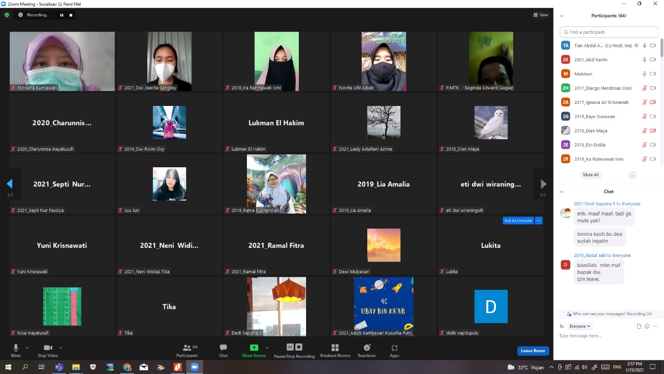Image resolution: width=664 pixels, height=374 pixels.
Task: Open Chat from bottom toolbar
Action: (x=223, y=350)
